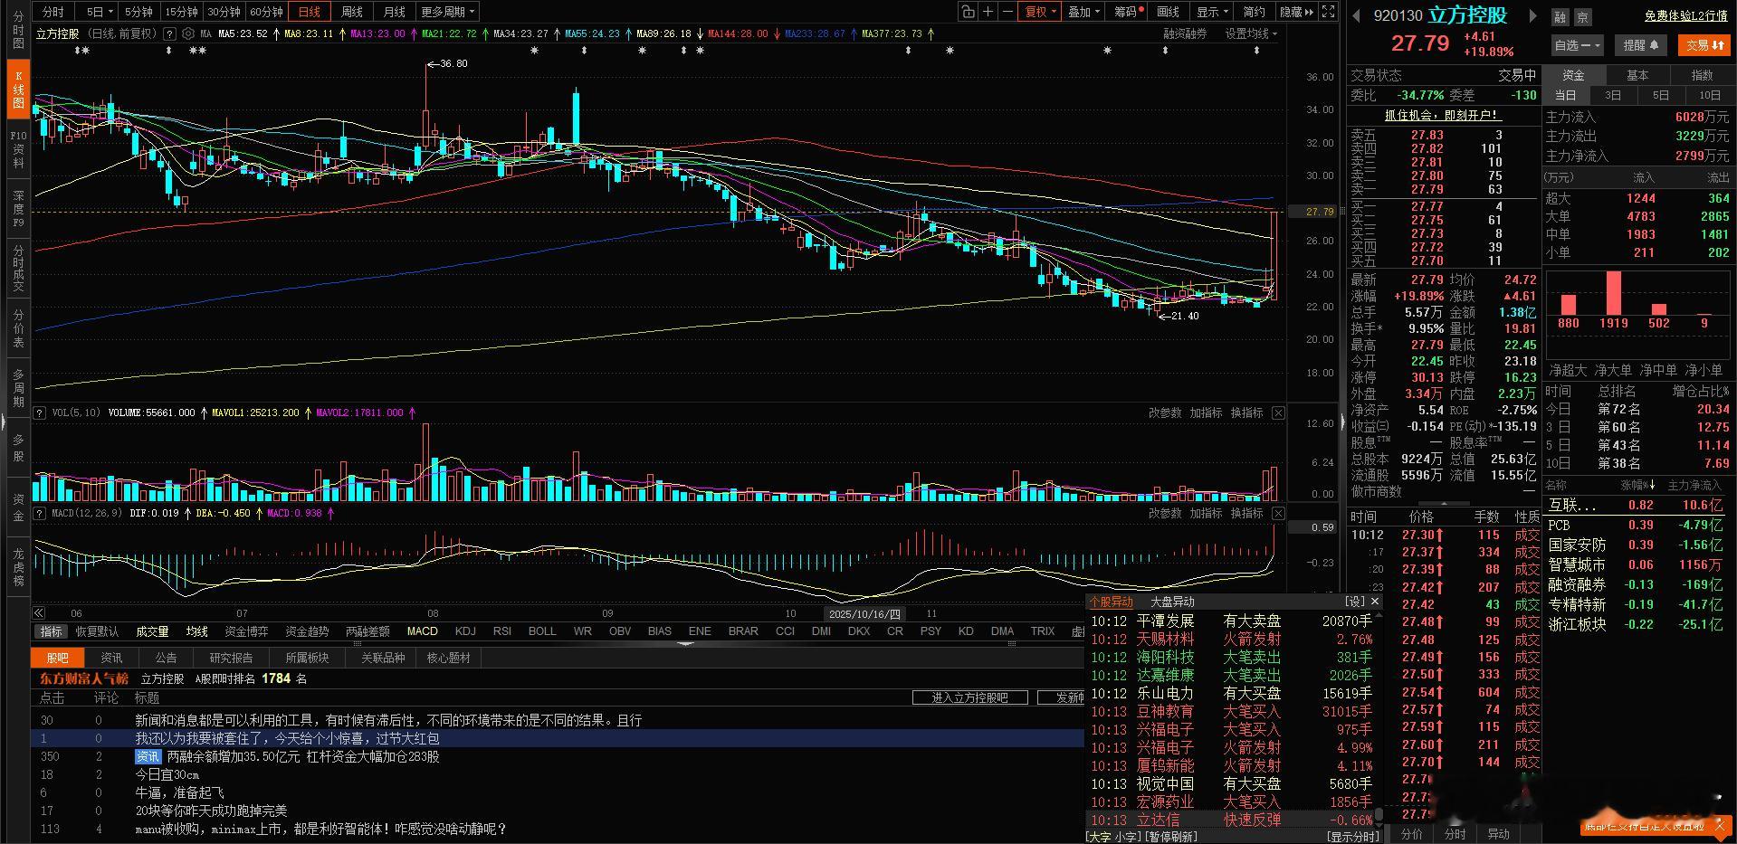Switch chart to 15分钟 period
The height and width of the screenshot is (844, 1737).
pos(181,12)
